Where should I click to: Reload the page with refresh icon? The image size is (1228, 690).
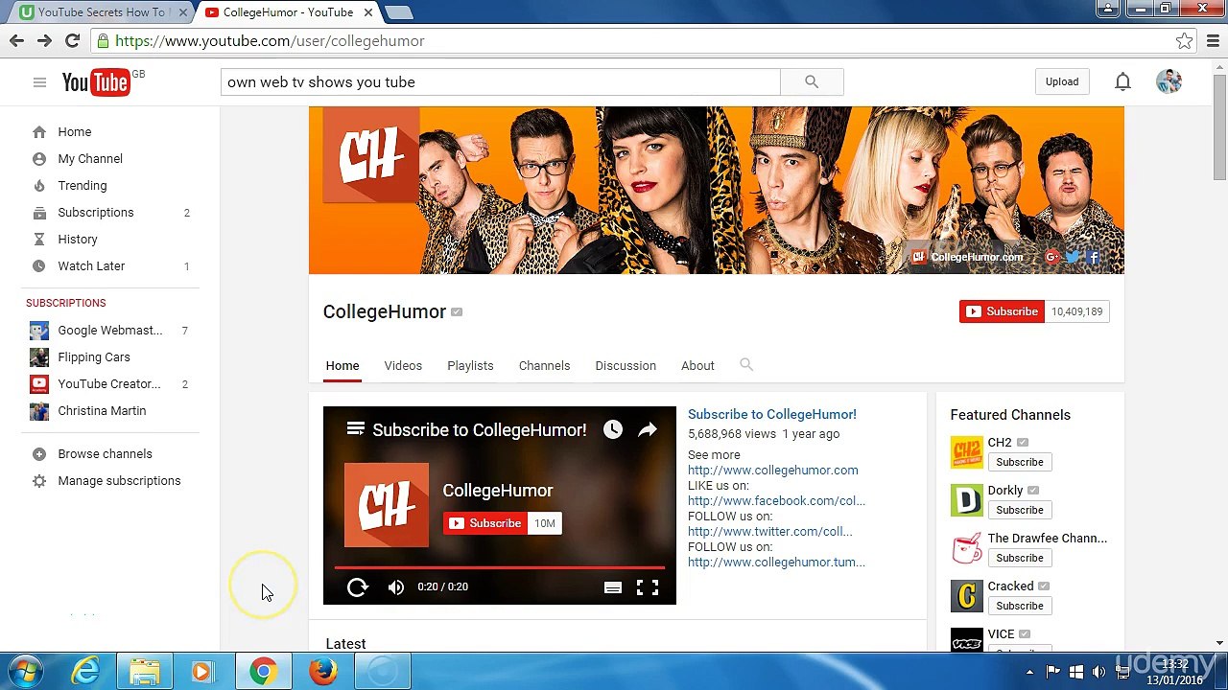(72, 40)
